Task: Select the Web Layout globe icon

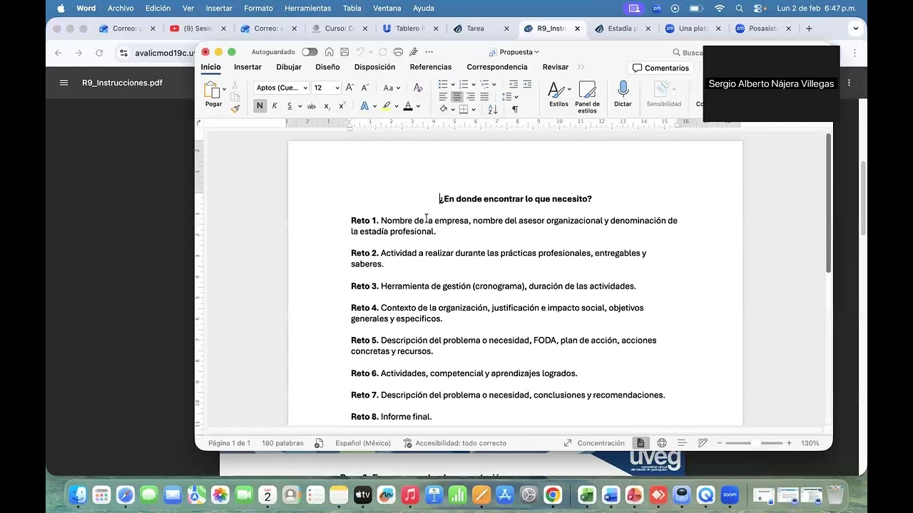Action: [x=662, y=443]
